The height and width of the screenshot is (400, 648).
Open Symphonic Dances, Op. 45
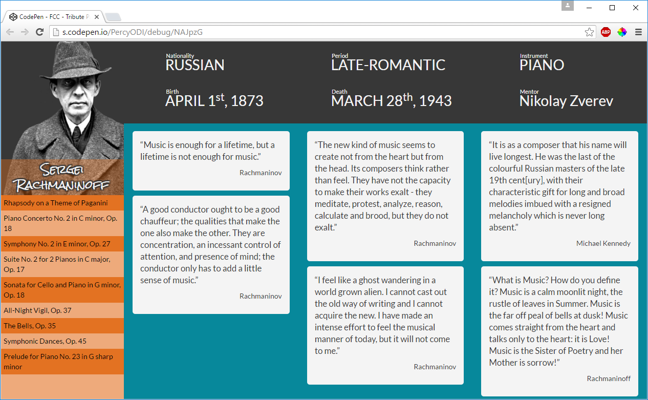tap(62, 341)
